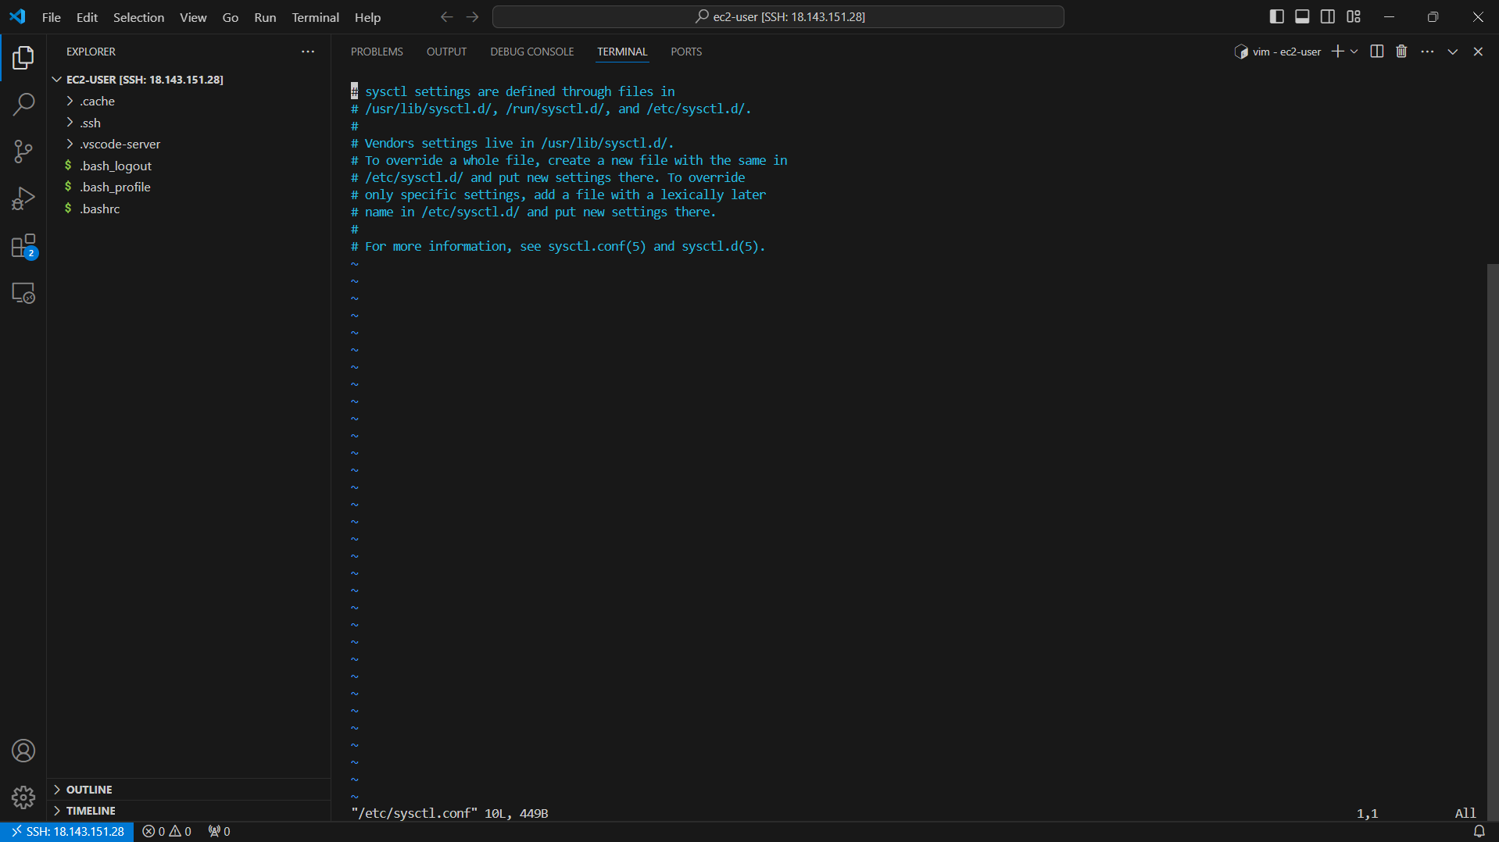This screenshot has width=1499, height=842.
Task: Open the Explorer view in activity bar
Action: coord(23,57)
